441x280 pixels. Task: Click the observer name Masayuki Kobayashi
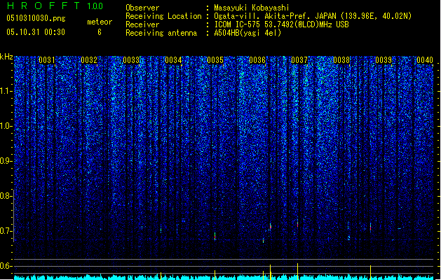(x=252, y=8)
